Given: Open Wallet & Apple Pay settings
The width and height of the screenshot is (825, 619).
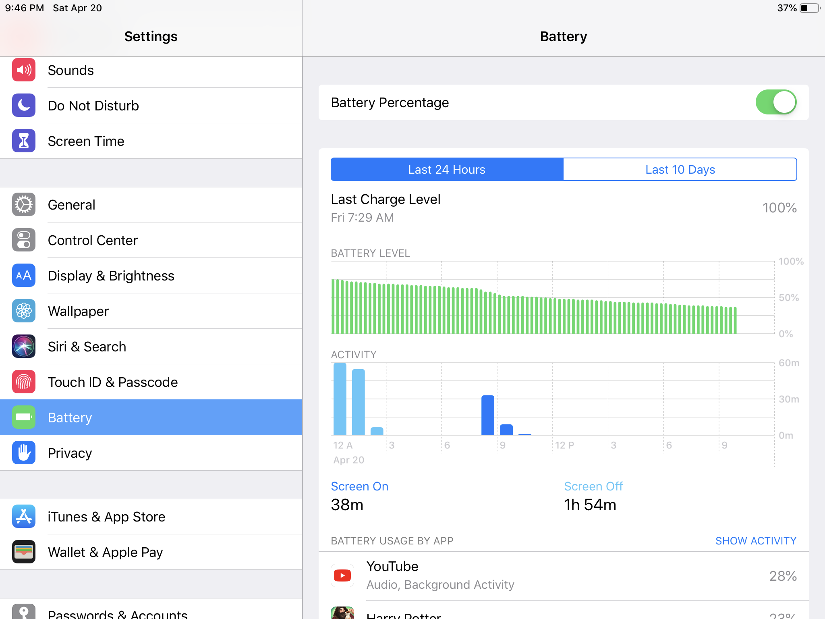Looking at the screenshot, I should 151,552.
